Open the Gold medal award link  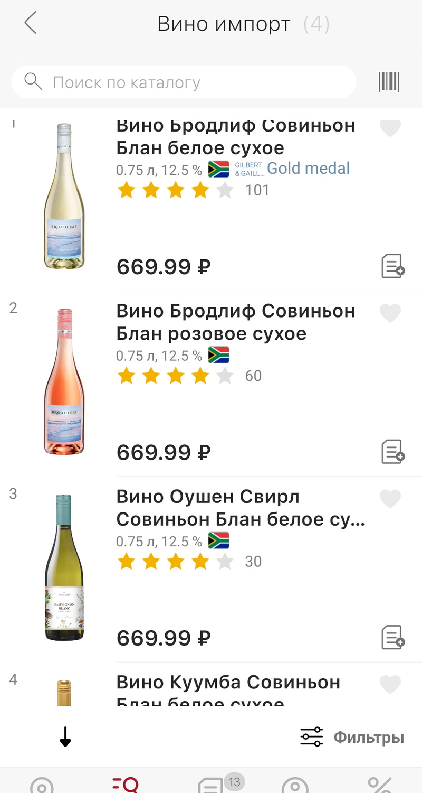coord(308,169)
